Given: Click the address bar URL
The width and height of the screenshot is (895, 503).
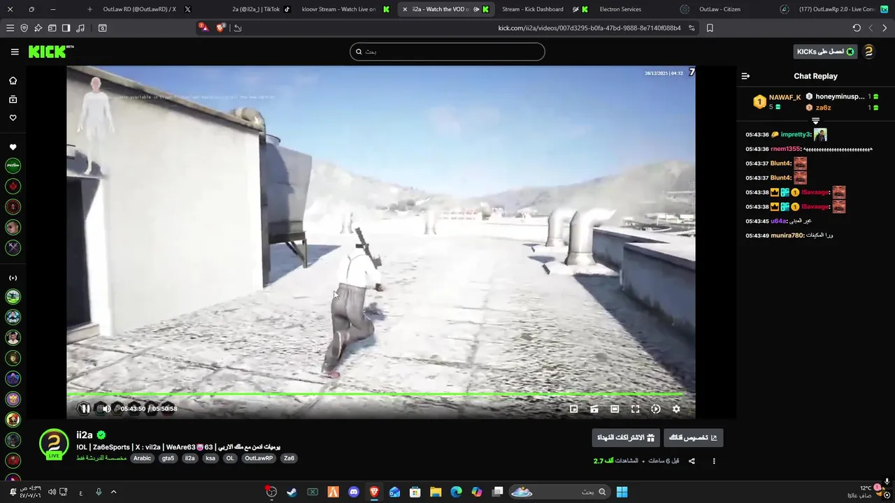Looking at the screenshot, I should point(589,28).
